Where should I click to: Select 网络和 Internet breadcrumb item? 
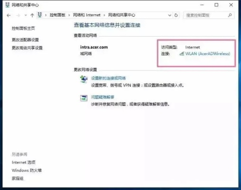87,15
